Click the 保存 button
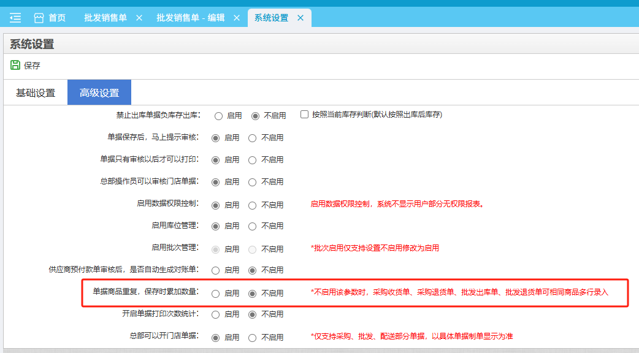The width and height of the screenshot is (639, 353). coord(25,65)
